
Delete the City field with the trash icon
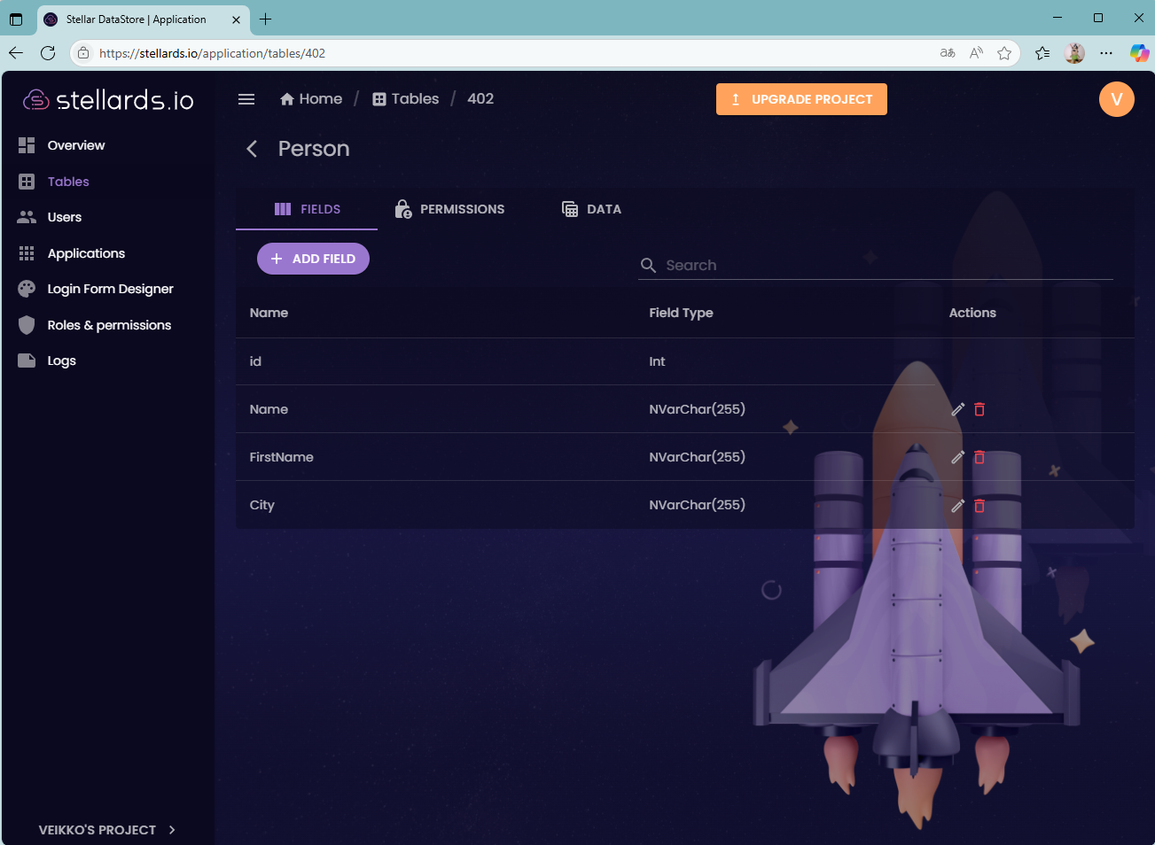[x=979, y=505]
